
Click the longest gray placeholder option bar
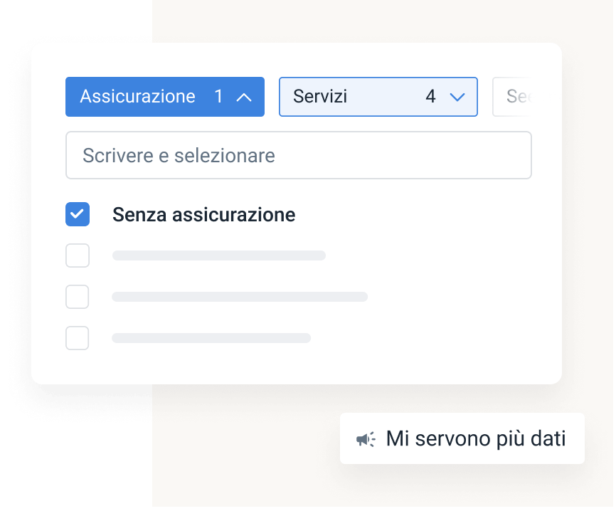tap(240, 297)
